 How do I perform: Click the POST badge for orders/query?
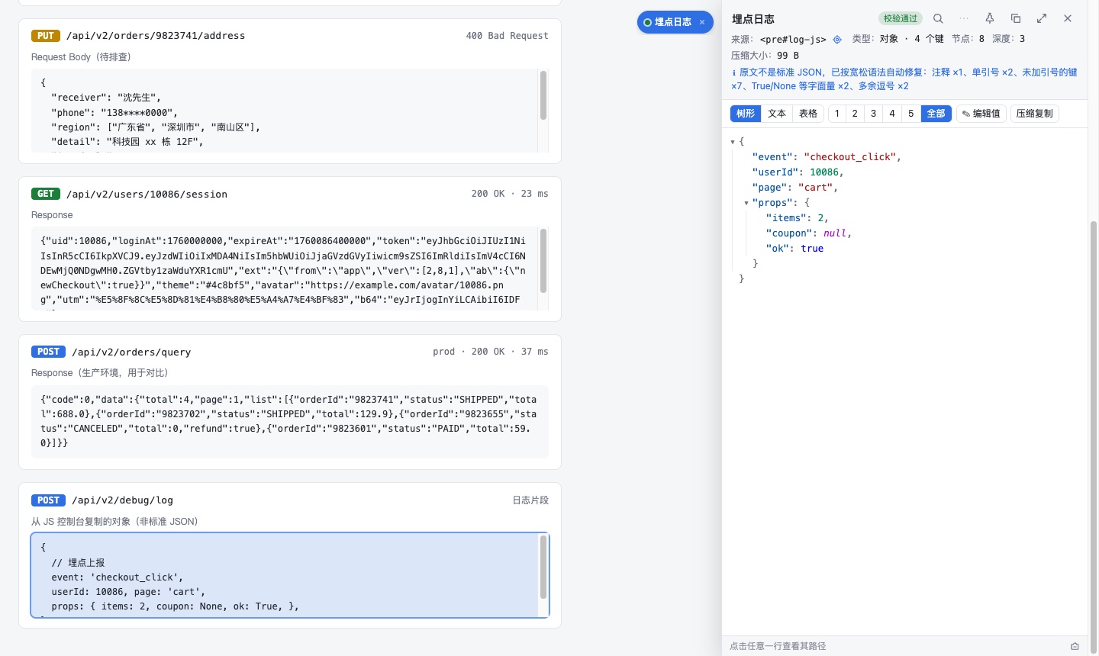point(48,352)
